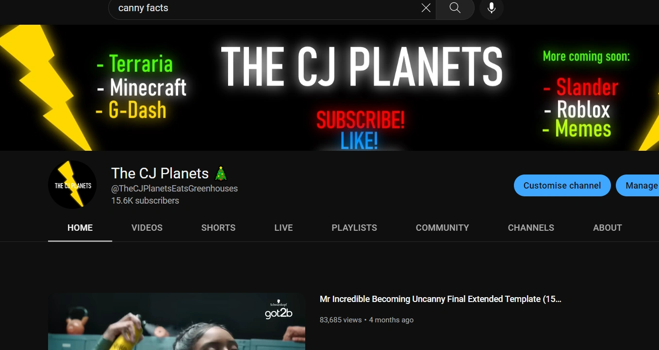Switch to the VIDEOS tab
The image size is (659, 350).
147,227
